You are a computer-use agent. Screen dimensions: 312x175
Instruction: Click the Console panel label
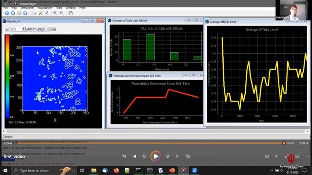(x=8, y=137)
